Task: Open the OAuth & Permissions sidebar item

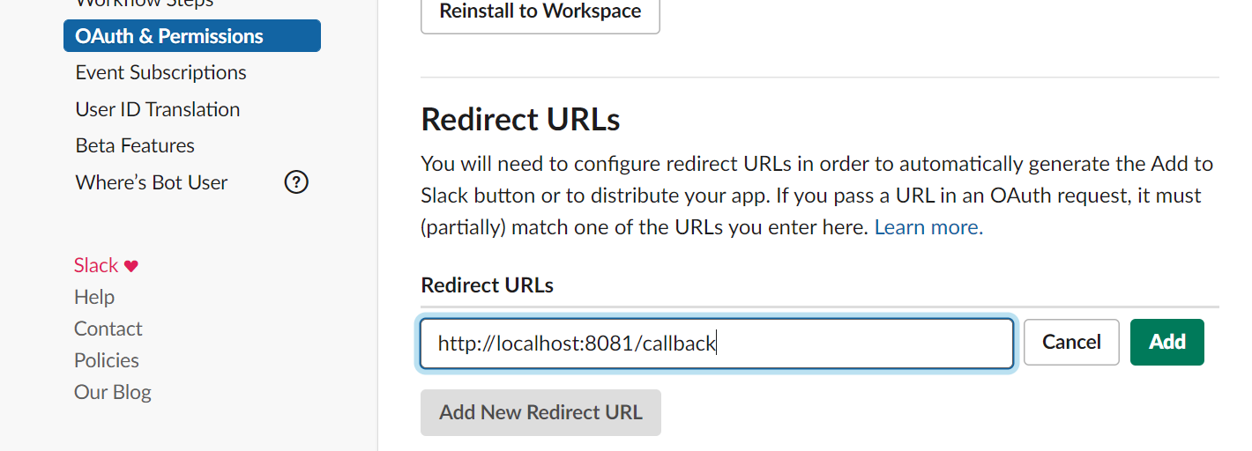Action: pos(191,36)
